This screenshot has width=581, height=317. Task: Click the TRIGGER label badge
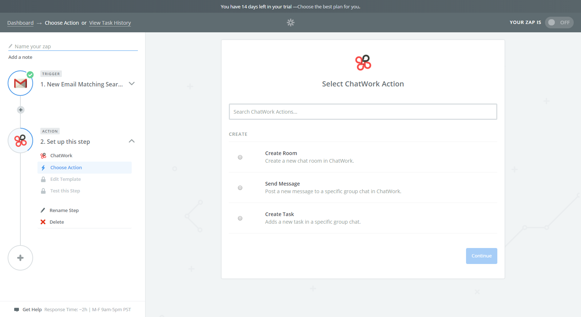point(51,74)
